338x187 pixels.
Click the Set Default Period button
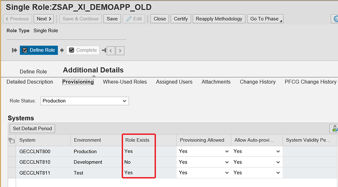32,129
